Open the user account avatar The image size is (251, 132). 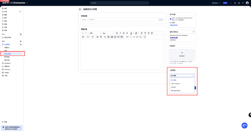click(247, 3)
